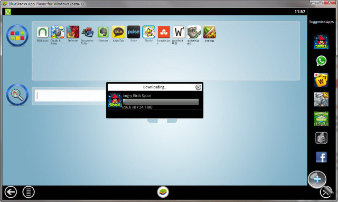Open the suggested green badge game app
The width and height of the screenshot is (338, 202).
321,118
